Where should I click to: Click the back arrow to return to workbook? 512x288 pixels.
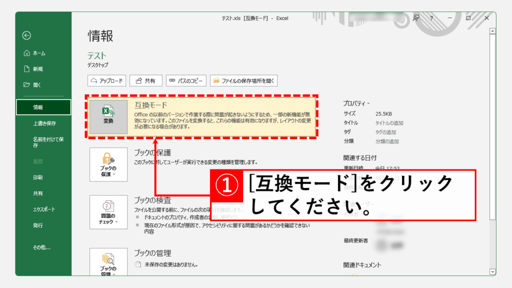(x=27, y=35)
